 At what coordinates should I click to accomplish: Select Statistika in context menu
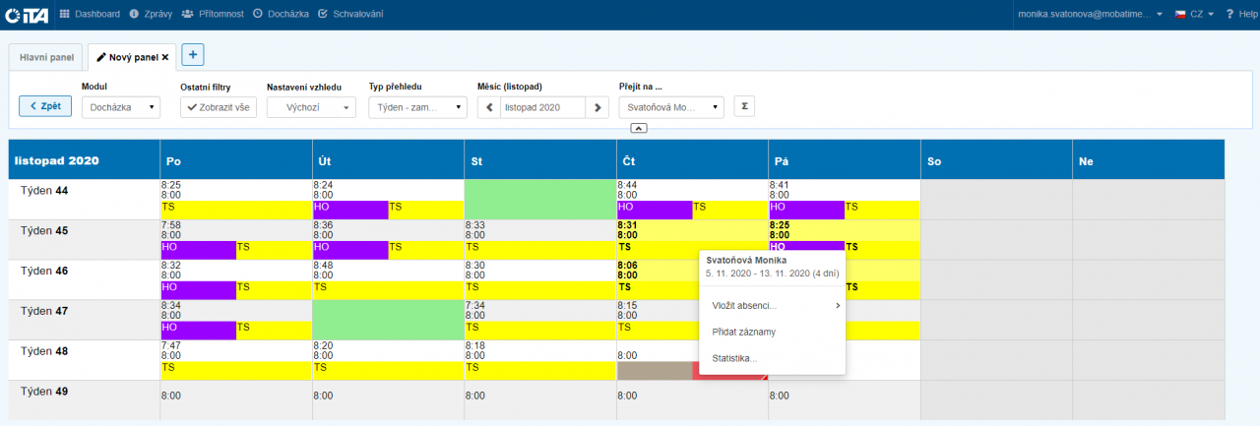734,358
